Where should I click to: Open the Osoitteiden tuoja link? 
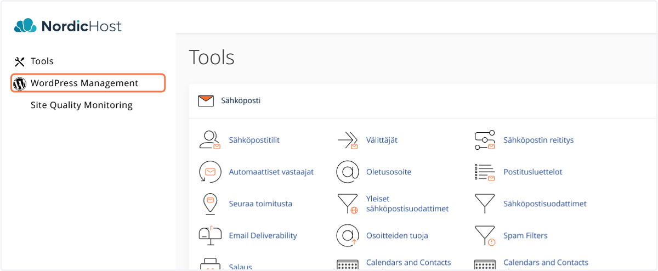click(397, 235)
